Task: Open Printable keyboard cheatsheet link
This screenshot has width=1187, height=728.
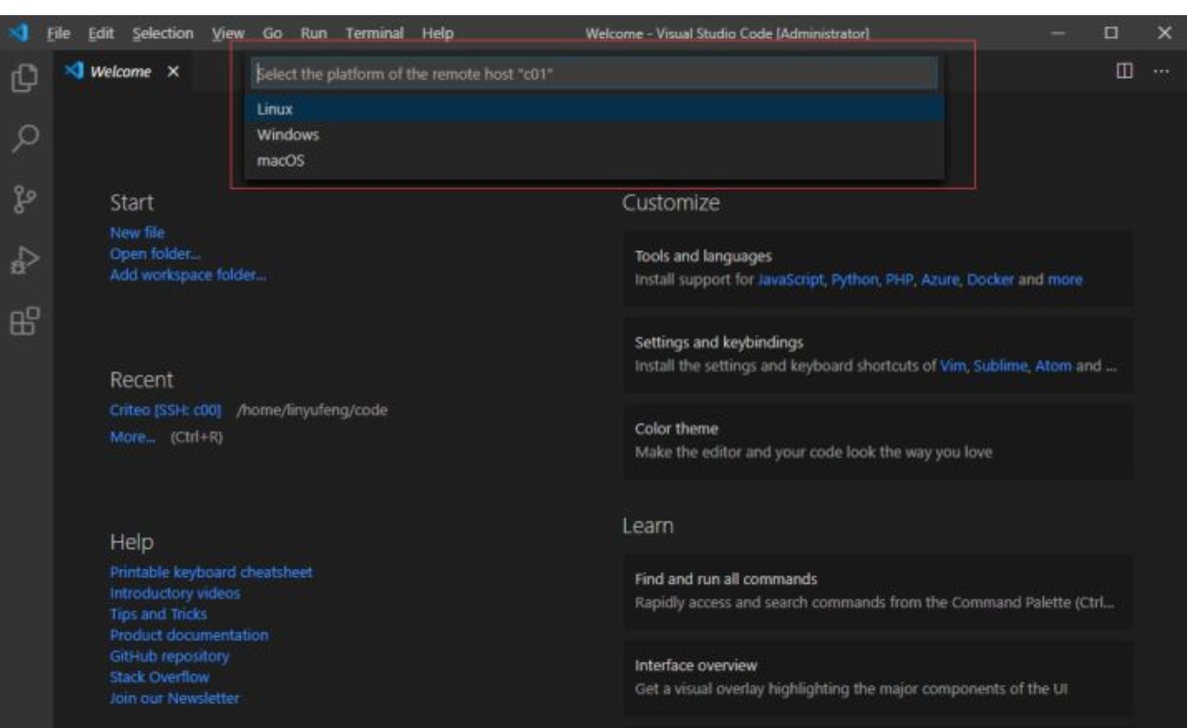Action: (211, 573)
